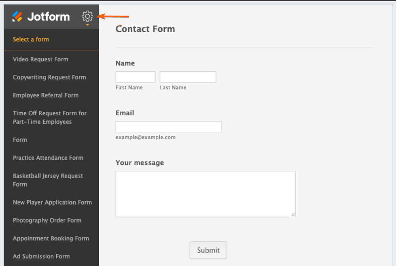This screenshot has width=396, height=266.
Task: Focus the Email input field
Action: 168,127
